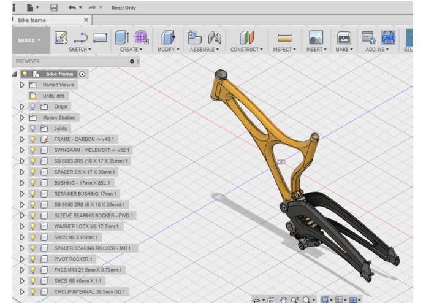Select the Rectangle sketch tool
426x303 pixels.
(x=100, y=38)
